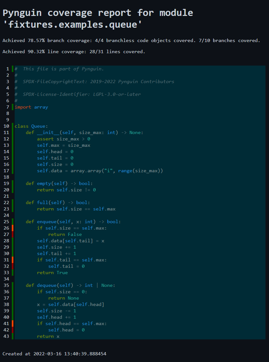Click the 'def full(self)' line
269x362 pixels.
(x=58, y=202)
